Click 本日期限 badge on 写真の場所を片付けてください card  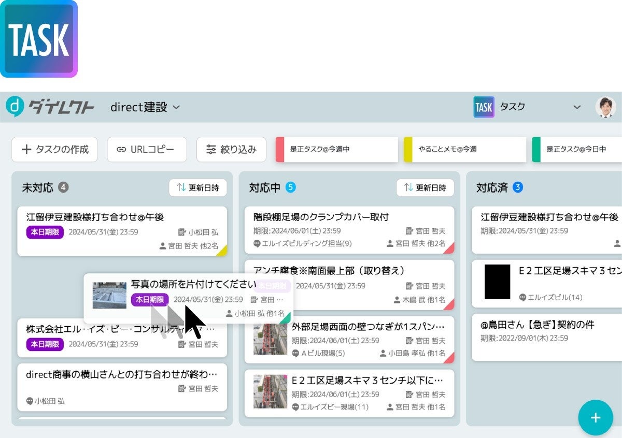[x=150, y=300]
